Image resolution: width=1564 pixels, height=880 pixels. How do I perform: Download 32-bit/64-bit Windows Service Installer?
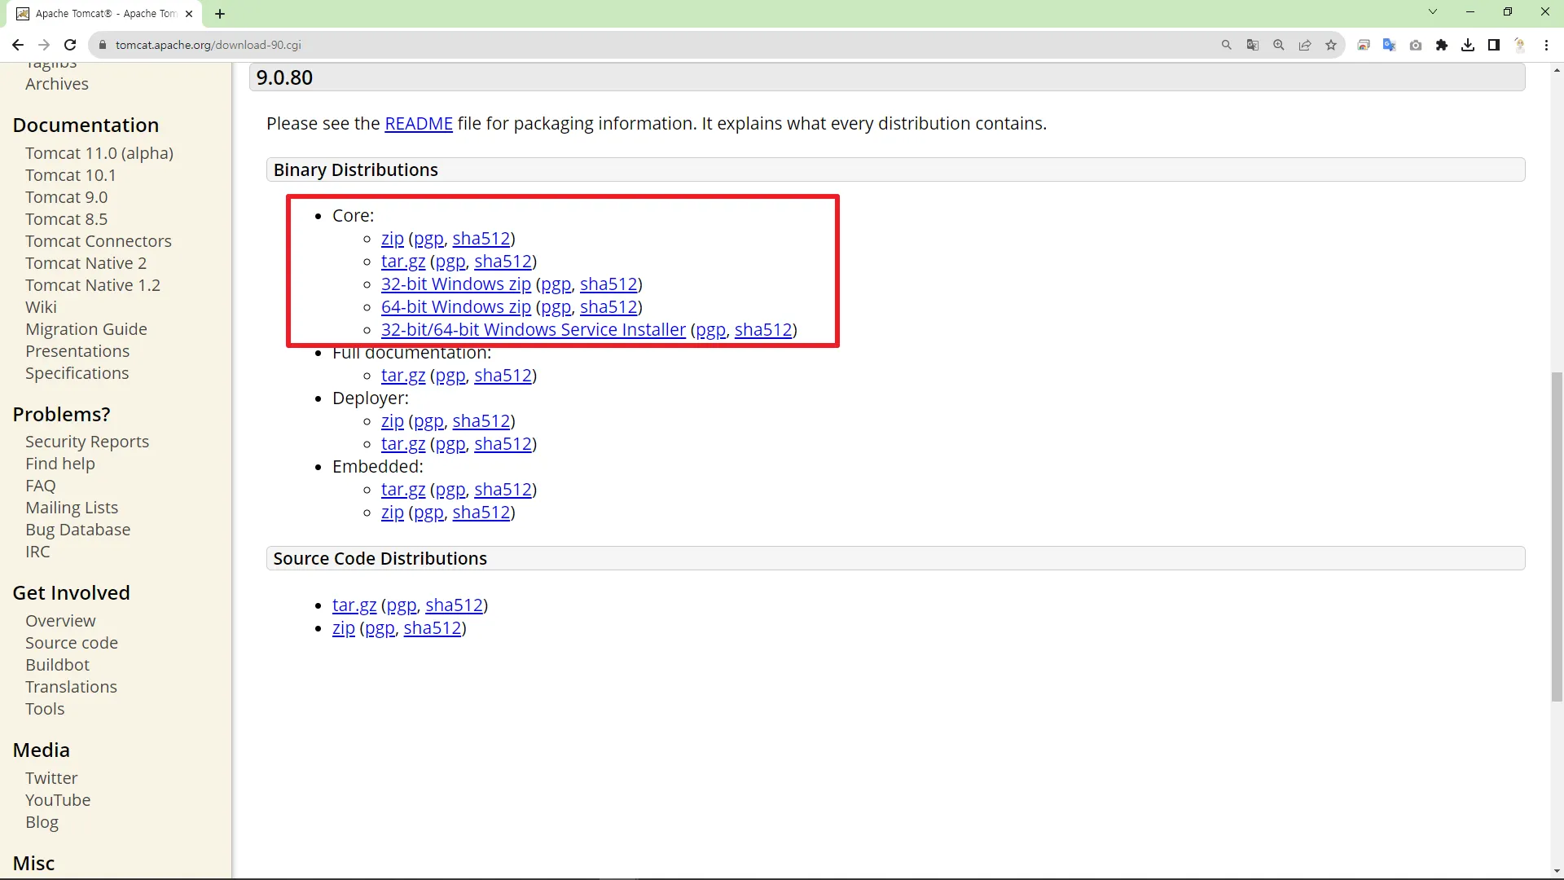(x=533, y=330)
